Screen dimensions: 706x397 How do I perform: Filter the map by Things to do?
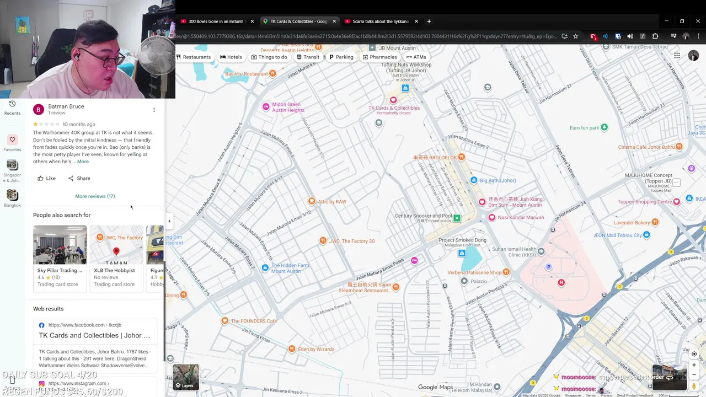(269, 57)
